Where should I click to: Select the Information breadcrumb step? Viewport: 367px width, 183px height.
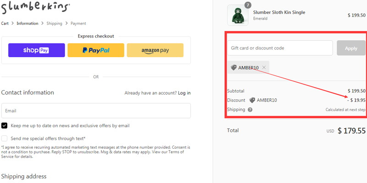pyautogui.click(x=28, y=23)
